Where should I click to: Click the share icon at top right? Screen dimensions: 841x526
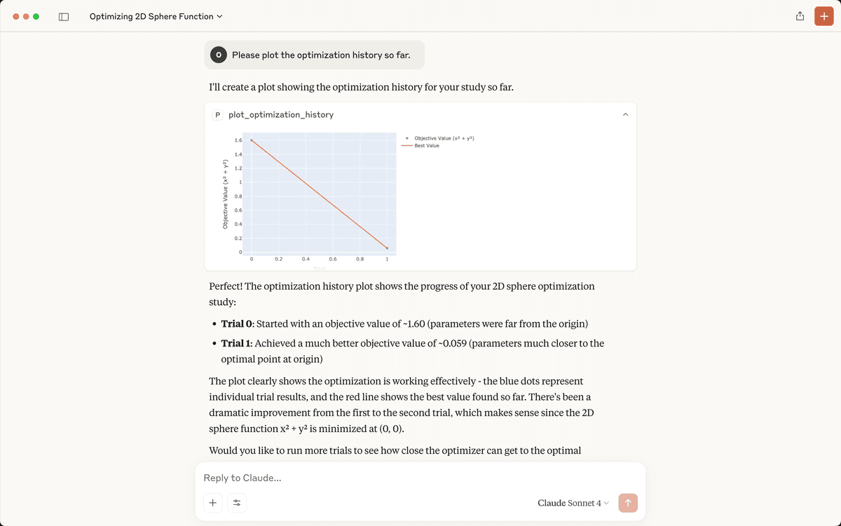pos(800,16)
